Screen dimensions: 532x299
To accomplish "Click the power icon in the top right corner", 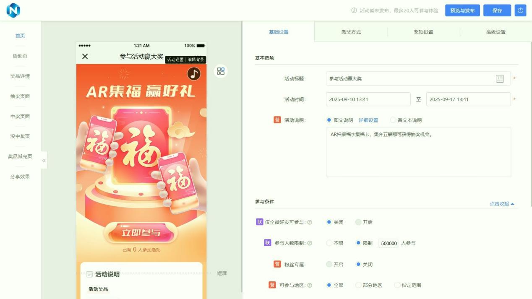I will point(520,10).
